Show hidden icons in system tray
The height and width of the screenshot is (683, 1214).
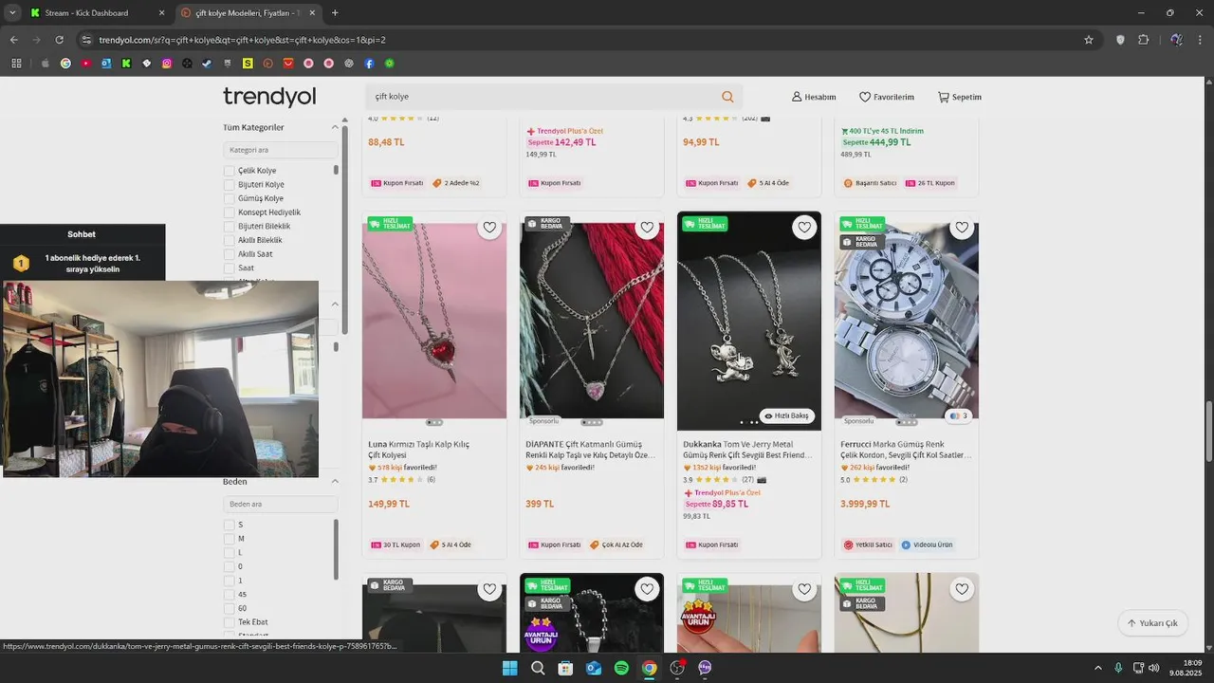point(1098,668)
